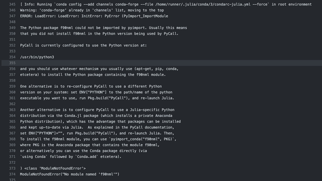Click the 'conda-forge' Warning log line
The height and width of the screenshot is (181, 322).
pyautogui.click(x=92, y=10)
